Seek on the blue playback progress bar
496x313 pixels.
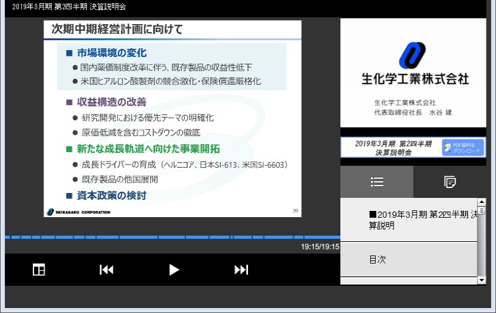pyautogui.click(x=172, y=237)
